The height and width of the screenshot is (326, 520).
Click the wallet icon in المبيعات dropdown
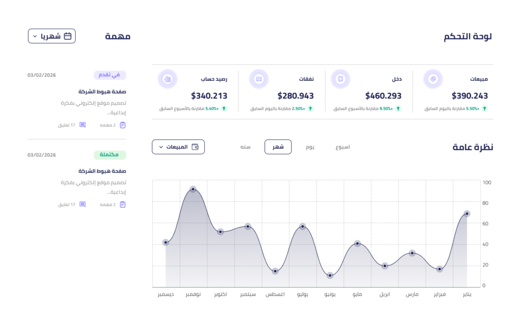click(194, 147)
